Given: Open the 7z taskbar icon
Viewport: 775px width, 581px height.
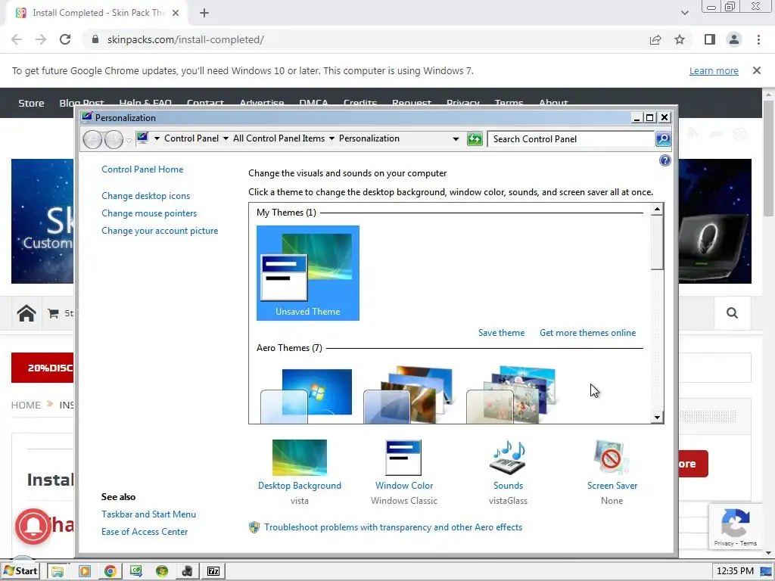Looking at the screenshot, I should pos(213,572).
